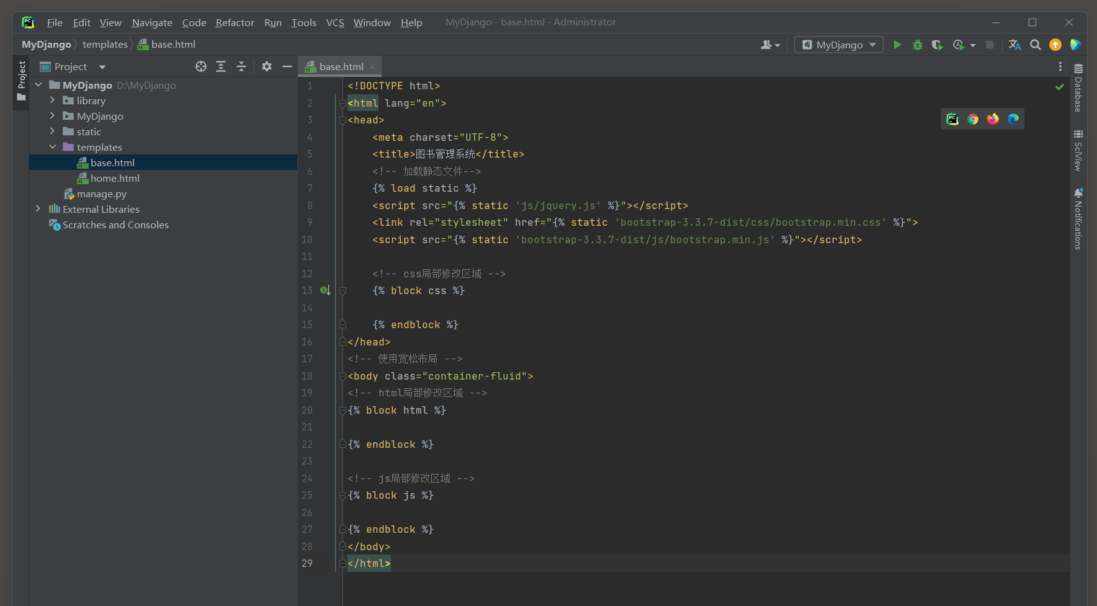Image resolution: width=1097 pixels, height=606 pixels.
Task: Click the 'load static' template tag
Action: (424, 188)
